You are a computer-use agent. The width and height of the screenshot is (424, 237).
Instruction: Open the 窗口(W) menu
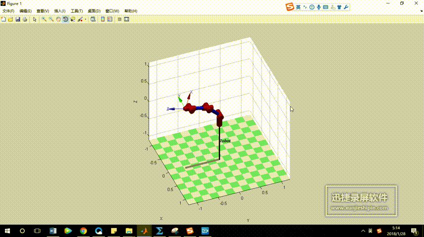pos(112,11)
